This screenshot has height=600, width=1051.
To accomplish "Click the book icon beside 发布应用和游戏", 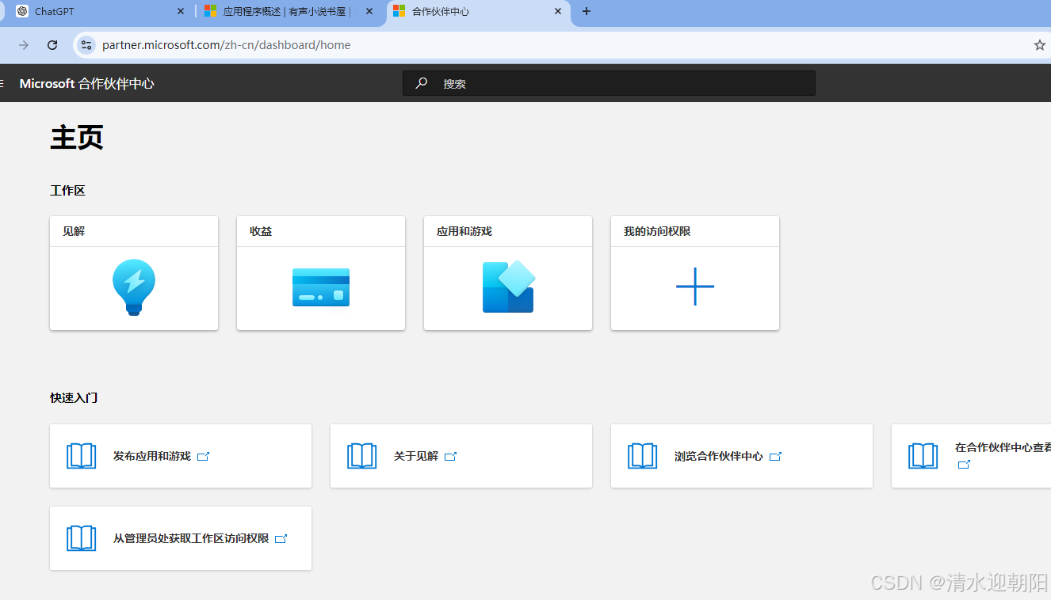I will point(82,456).
